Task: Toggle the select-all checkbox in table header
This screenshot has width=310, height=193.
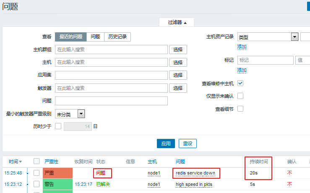Action: 36,162
